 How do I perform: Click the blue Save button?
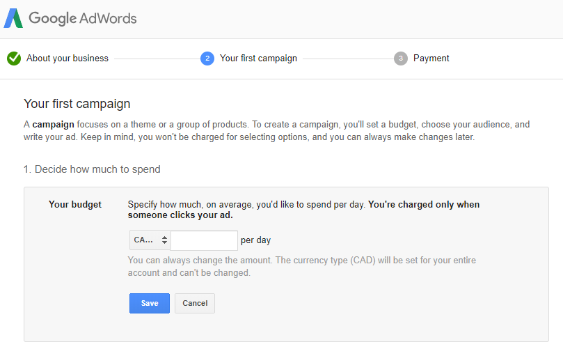[150, 303]
